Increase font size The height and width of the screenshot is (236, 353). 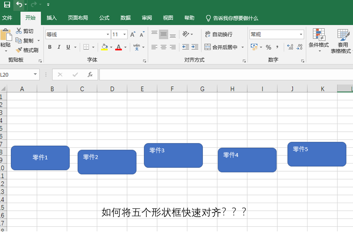click(x=133, y=34)
